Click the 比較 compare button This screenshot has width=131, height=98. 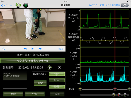tap(13, 94)
